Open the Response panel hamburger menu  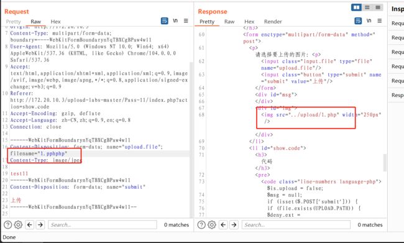pos(380,21)
